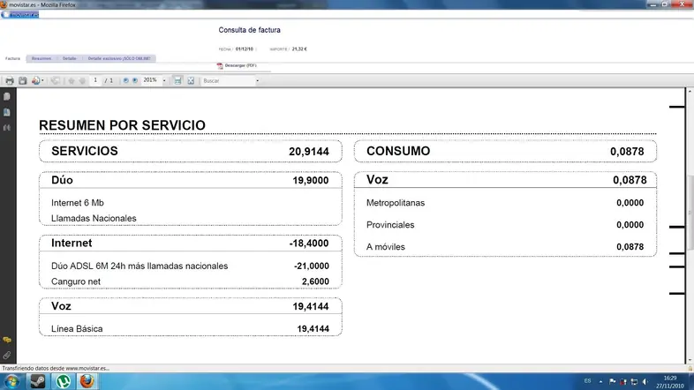Image resolution: width=694 pixels, height=390 pixels.
Task: Open Action Center flag in system tray
Action: click(x=613, y=381)
